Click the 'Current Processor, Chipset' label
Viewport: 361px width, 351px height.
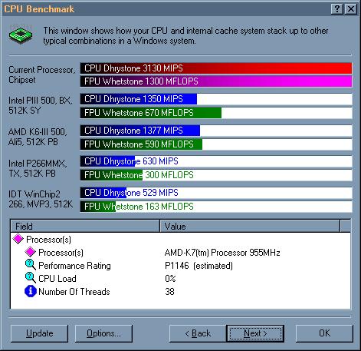(x=42, y=75)
